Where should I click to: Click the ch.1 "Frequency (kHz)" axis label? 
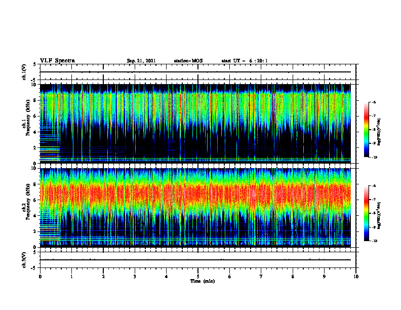pos(28,118)
